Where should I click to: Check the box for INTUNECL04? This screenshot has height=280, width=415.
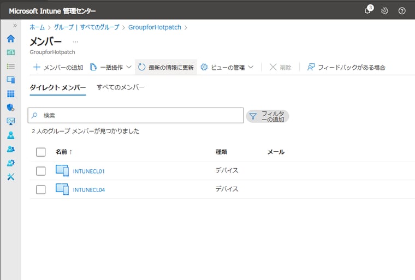click(41, 189)
